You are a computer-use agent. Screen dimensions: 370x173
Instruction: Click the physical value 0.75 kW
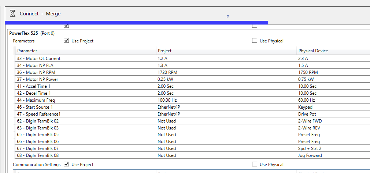(306, 79)
